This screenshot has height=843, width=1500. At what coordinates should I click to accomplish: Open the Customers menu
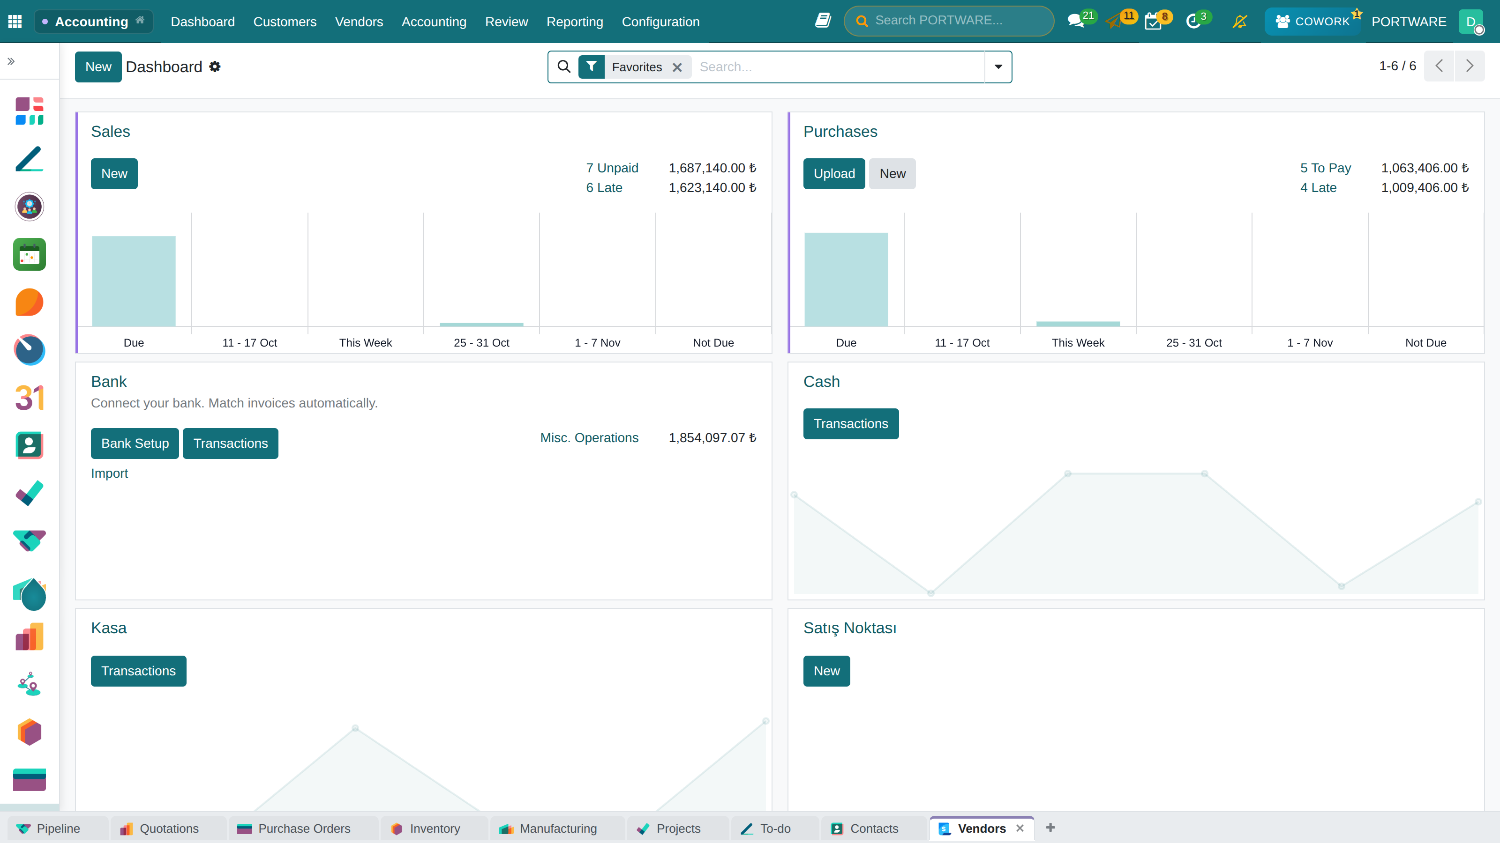coord(285,22)
